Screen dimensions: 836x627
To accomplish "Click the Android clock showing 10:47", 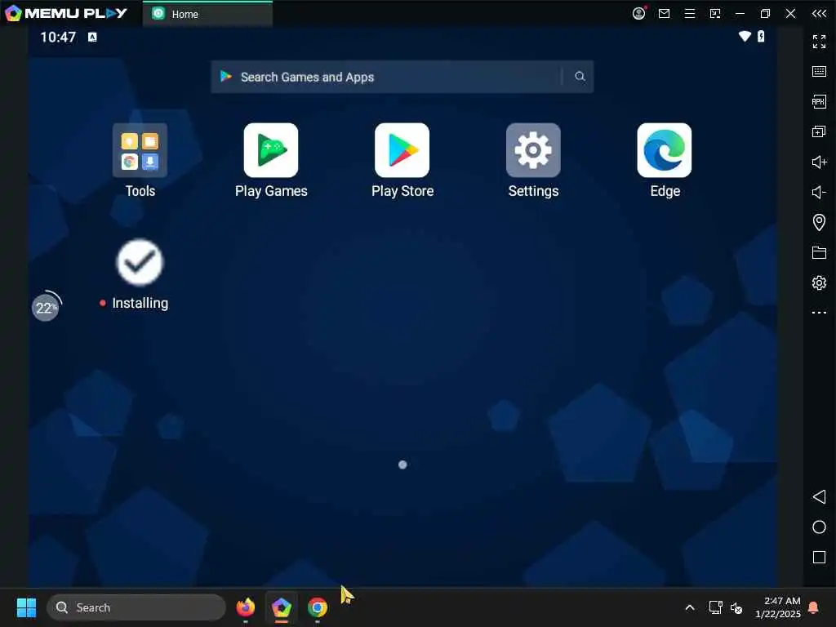I will (x=58, y=37).
